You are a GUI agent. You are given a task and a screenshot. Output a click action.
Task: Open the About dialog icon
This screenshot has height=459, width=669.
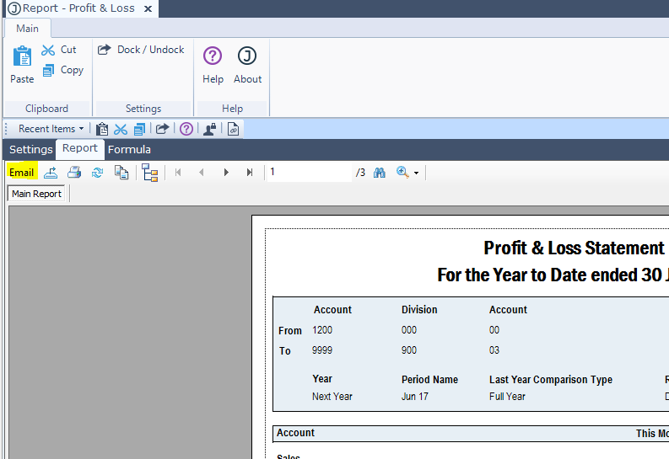coord(247,65)
